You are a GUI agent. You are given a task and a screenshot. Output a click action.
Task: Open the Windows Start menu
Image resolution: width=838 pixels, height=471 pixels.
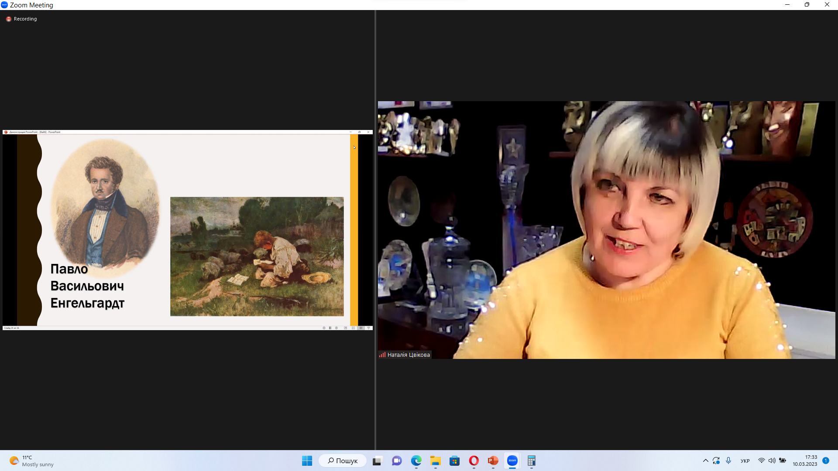pos(307,461)
